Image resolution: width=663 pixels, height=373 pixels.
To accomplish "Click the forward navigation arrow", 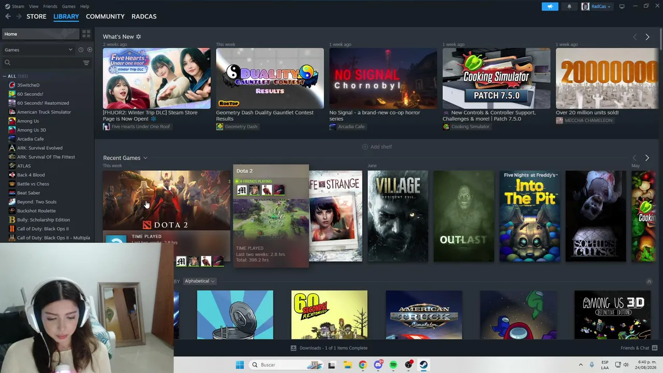I will pyautogui.click(x=19, y=17).
